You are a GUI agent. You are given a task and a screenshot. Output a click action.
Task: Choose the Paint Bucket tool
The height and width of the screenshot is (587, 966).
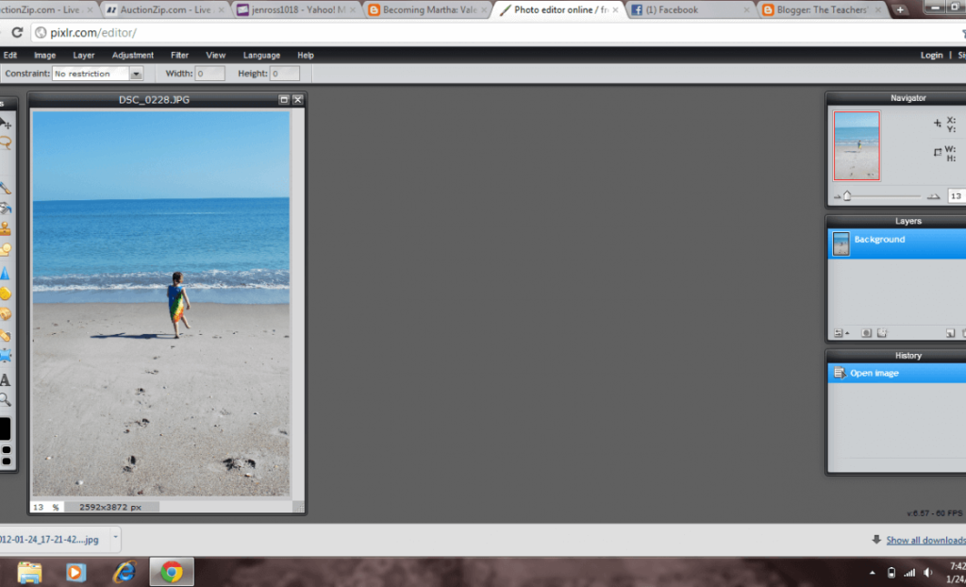(x=5, y=208)
